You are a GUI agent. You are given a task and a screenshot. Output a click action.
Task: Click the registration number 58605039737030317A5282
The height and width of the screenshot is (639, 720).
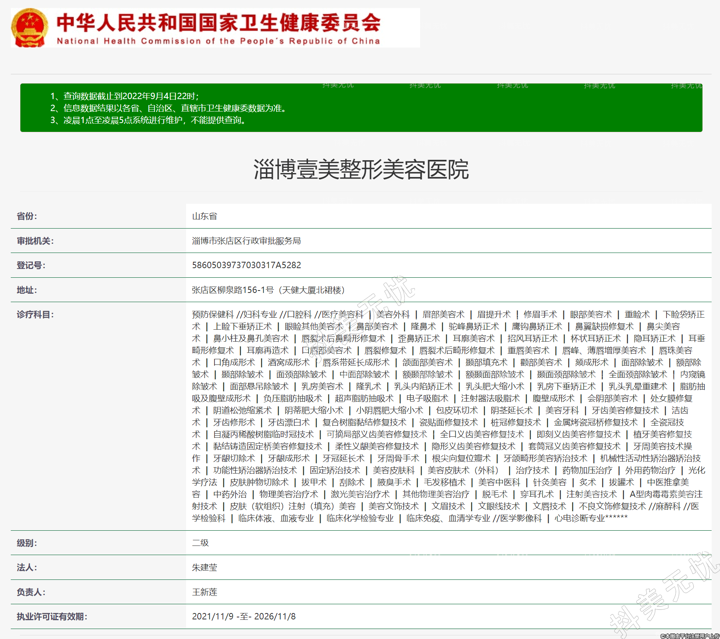[246, 265]
